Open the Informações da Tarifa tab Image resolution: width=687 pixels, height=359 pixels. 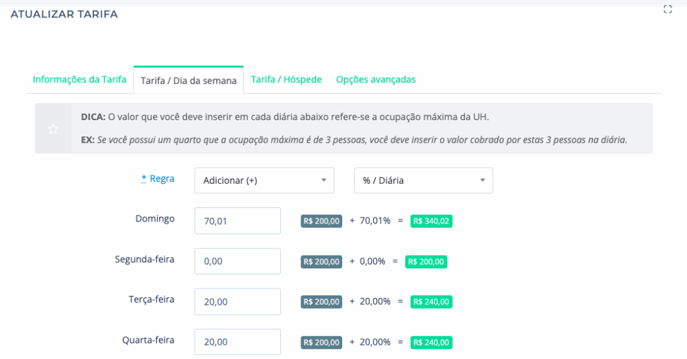click(79, 79)
